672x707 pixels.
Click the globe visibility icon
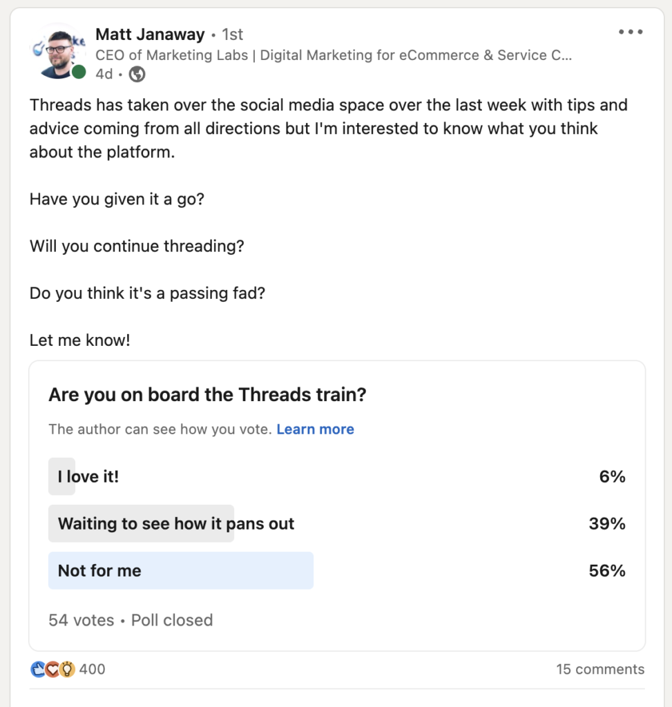pos(137,74)
